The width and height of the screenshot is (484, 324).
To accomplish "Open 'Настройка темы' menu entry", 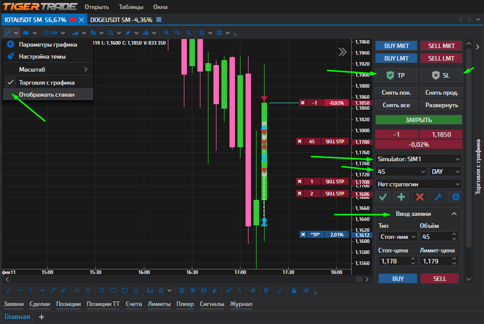I will coord(48,57).
